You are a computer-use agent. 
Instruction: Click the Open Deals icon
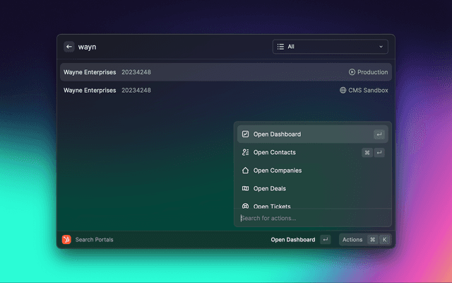pyautogui.click(x=245, y=189)
